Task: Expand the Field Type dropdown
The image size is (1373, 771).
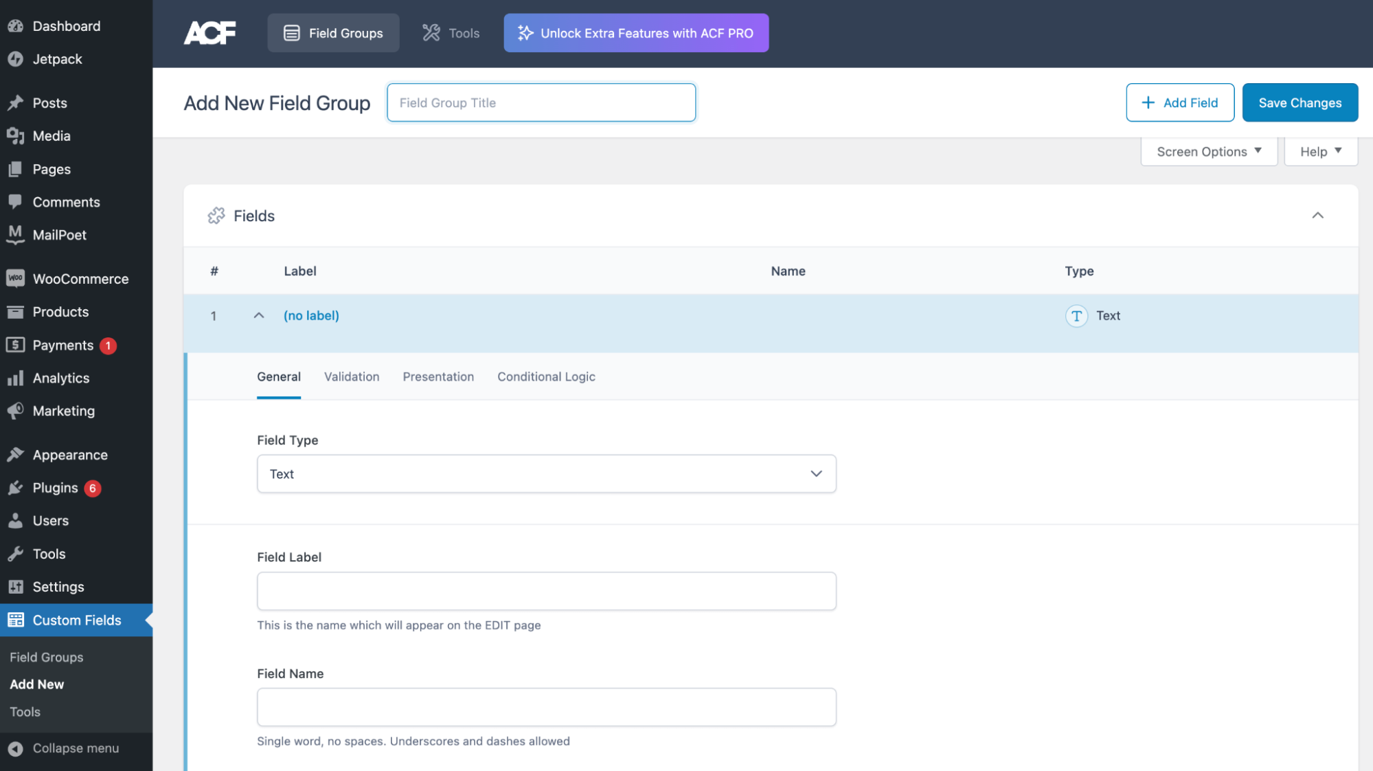Action: point(545,473)
